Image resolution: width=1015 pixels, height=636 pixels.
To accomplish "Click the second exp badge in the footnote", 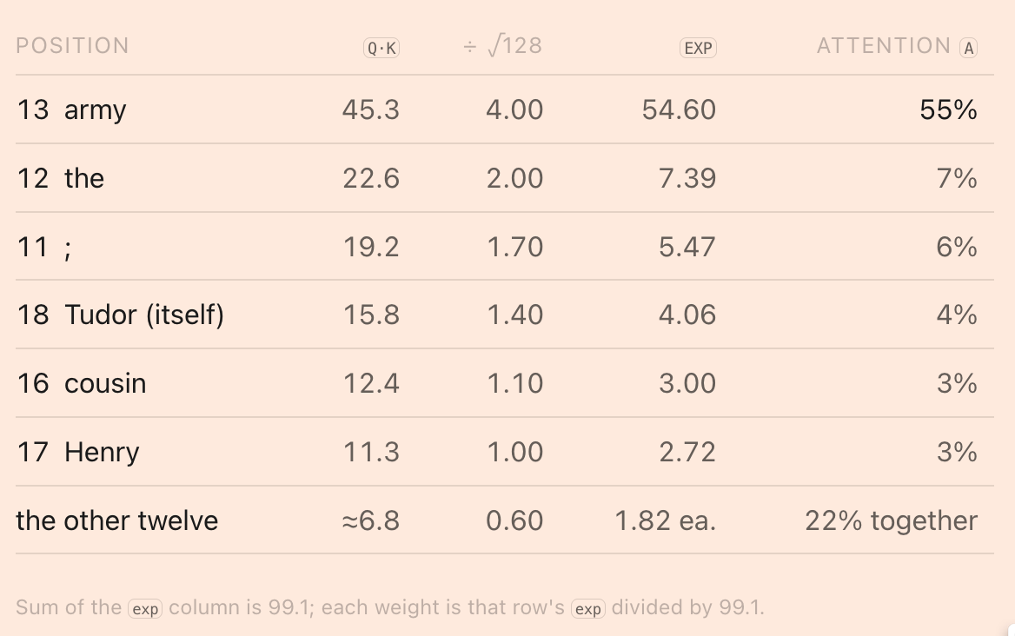I will coord(587,609).
